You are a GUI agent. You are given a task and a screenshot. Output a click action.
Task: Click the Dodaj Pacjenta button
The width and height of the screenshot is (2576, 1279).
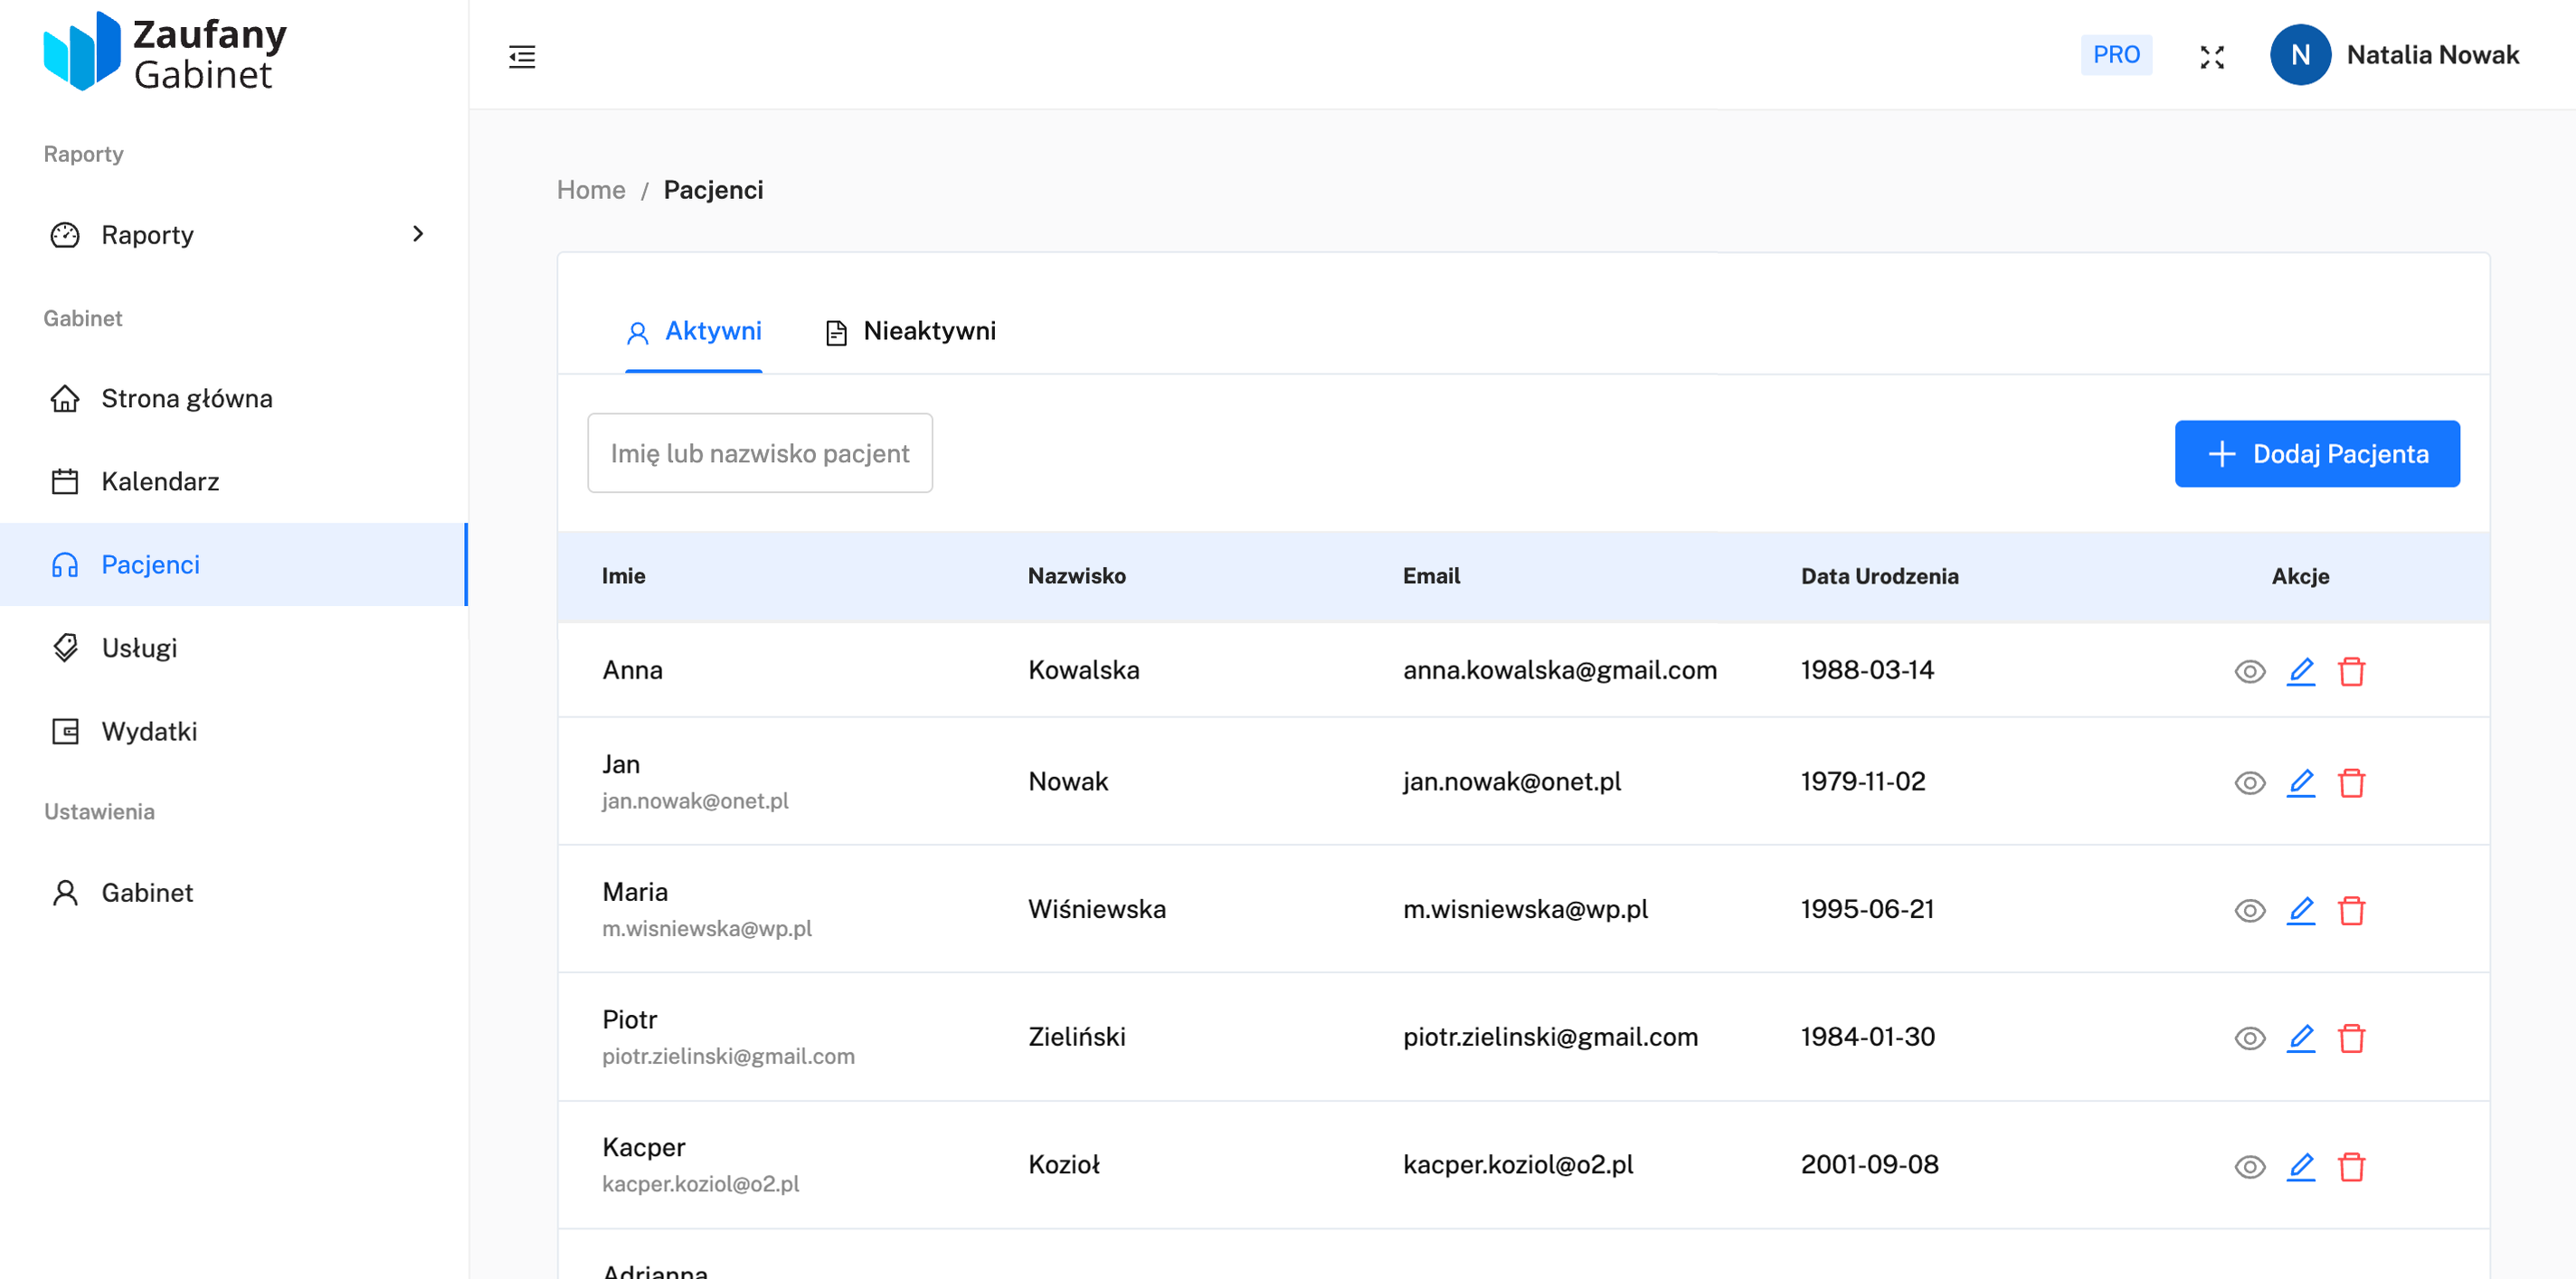click(x=2317, y=454)
